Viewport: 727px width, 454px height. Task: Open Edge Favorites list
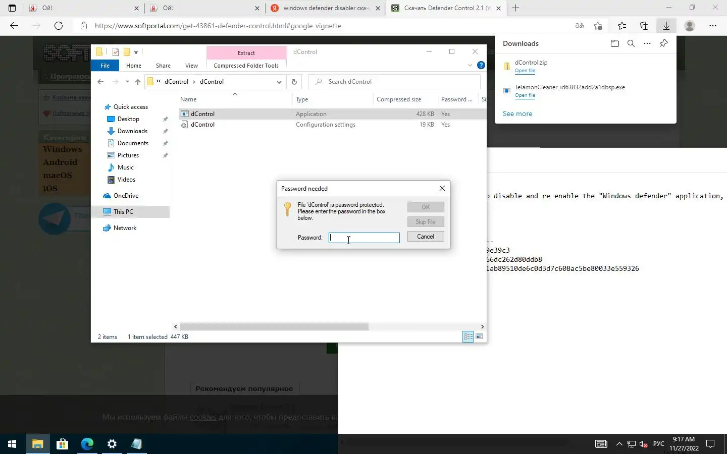(x=622, y=26)
